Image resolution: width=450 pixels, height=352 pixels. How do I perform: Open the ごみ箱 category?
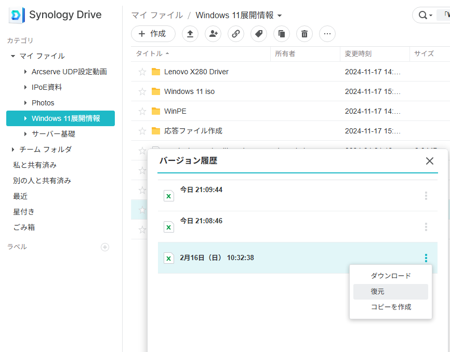tap(24, 227)
